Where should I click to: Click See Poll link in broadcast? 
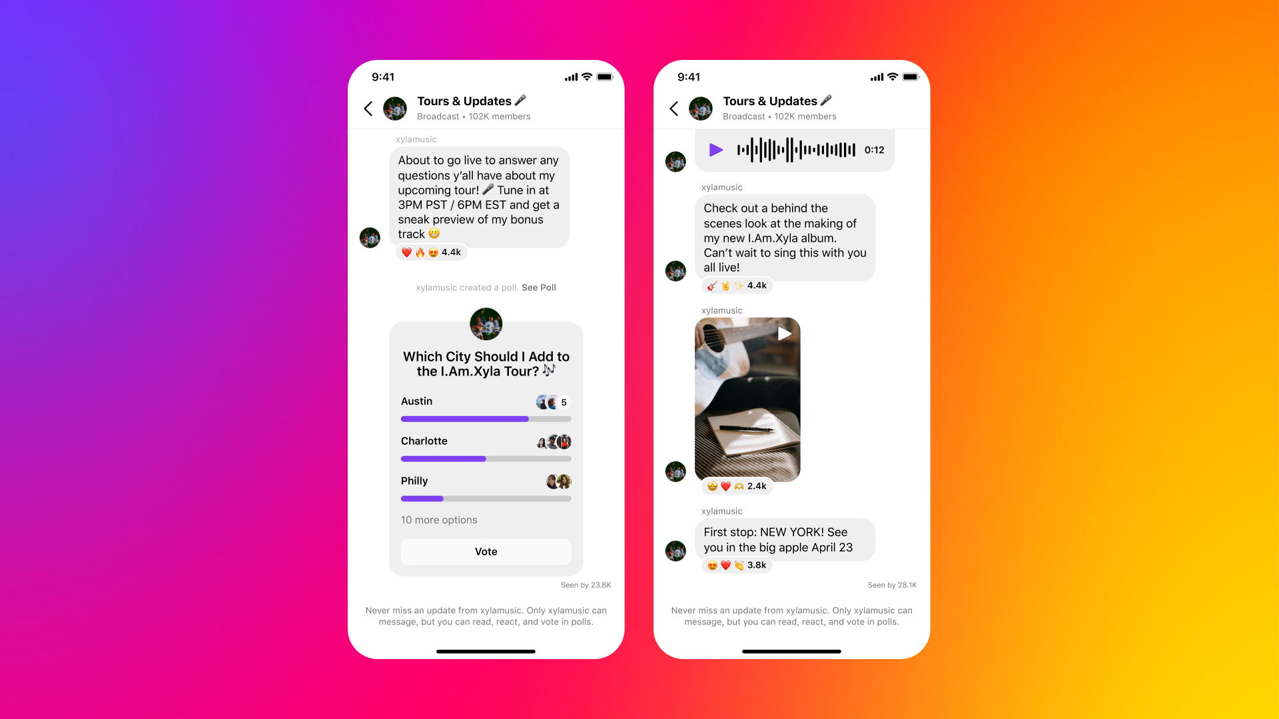pos(537,287)
